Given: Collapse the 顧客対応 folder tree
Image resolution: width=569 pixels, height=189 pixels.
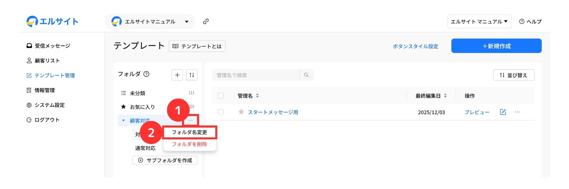Looking at the screenshot, I should pos(123,120).
